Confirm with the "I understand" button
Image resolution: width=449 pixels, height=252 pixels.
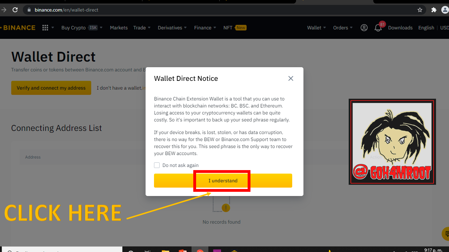click(x=223, y=181)
